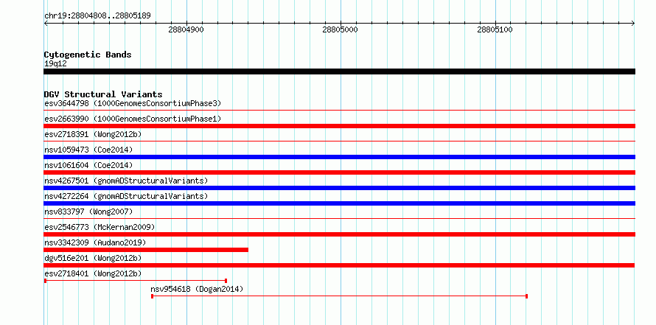Click the blue bar of nsv4267501

[x=339, y=188]
